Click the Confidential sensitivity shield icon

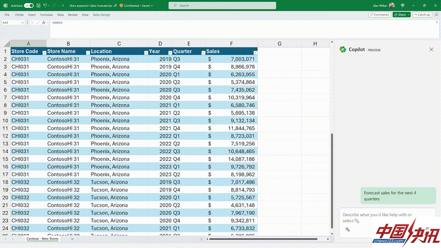pyautogui.click(x=121, y=6)
